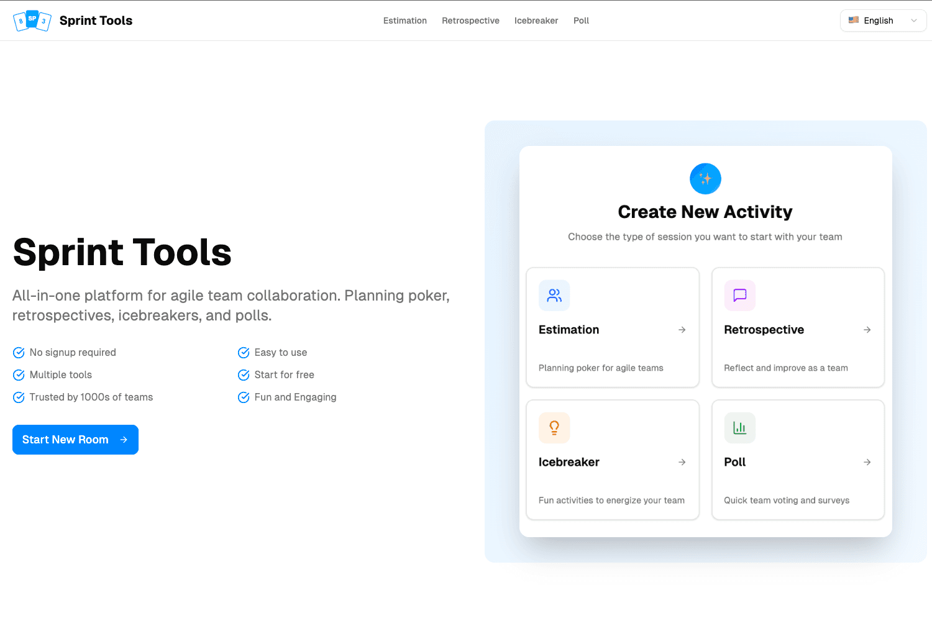Select the Retrospective activity card title
Screen dimensions: 932x621
coord(764,330)
